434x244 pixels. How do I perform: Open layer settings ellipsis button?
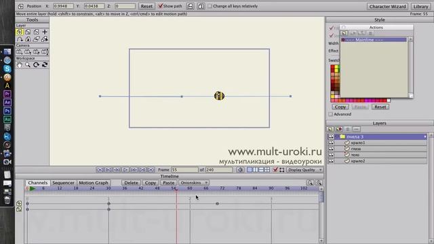[x=356, y=129]
